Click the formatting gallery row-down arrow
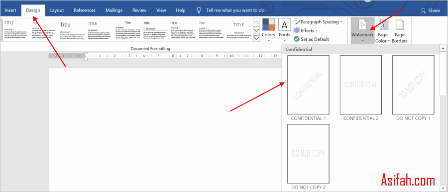This screenshot has height=192, width=448. click(x=256, y=30)
